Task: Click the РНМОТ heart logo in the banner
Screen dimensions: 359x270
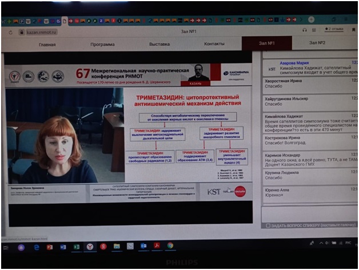Action: 15,77
